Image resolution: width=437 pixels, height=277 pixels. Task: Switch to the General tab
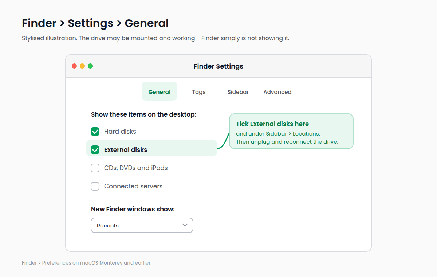pos(160,91)
